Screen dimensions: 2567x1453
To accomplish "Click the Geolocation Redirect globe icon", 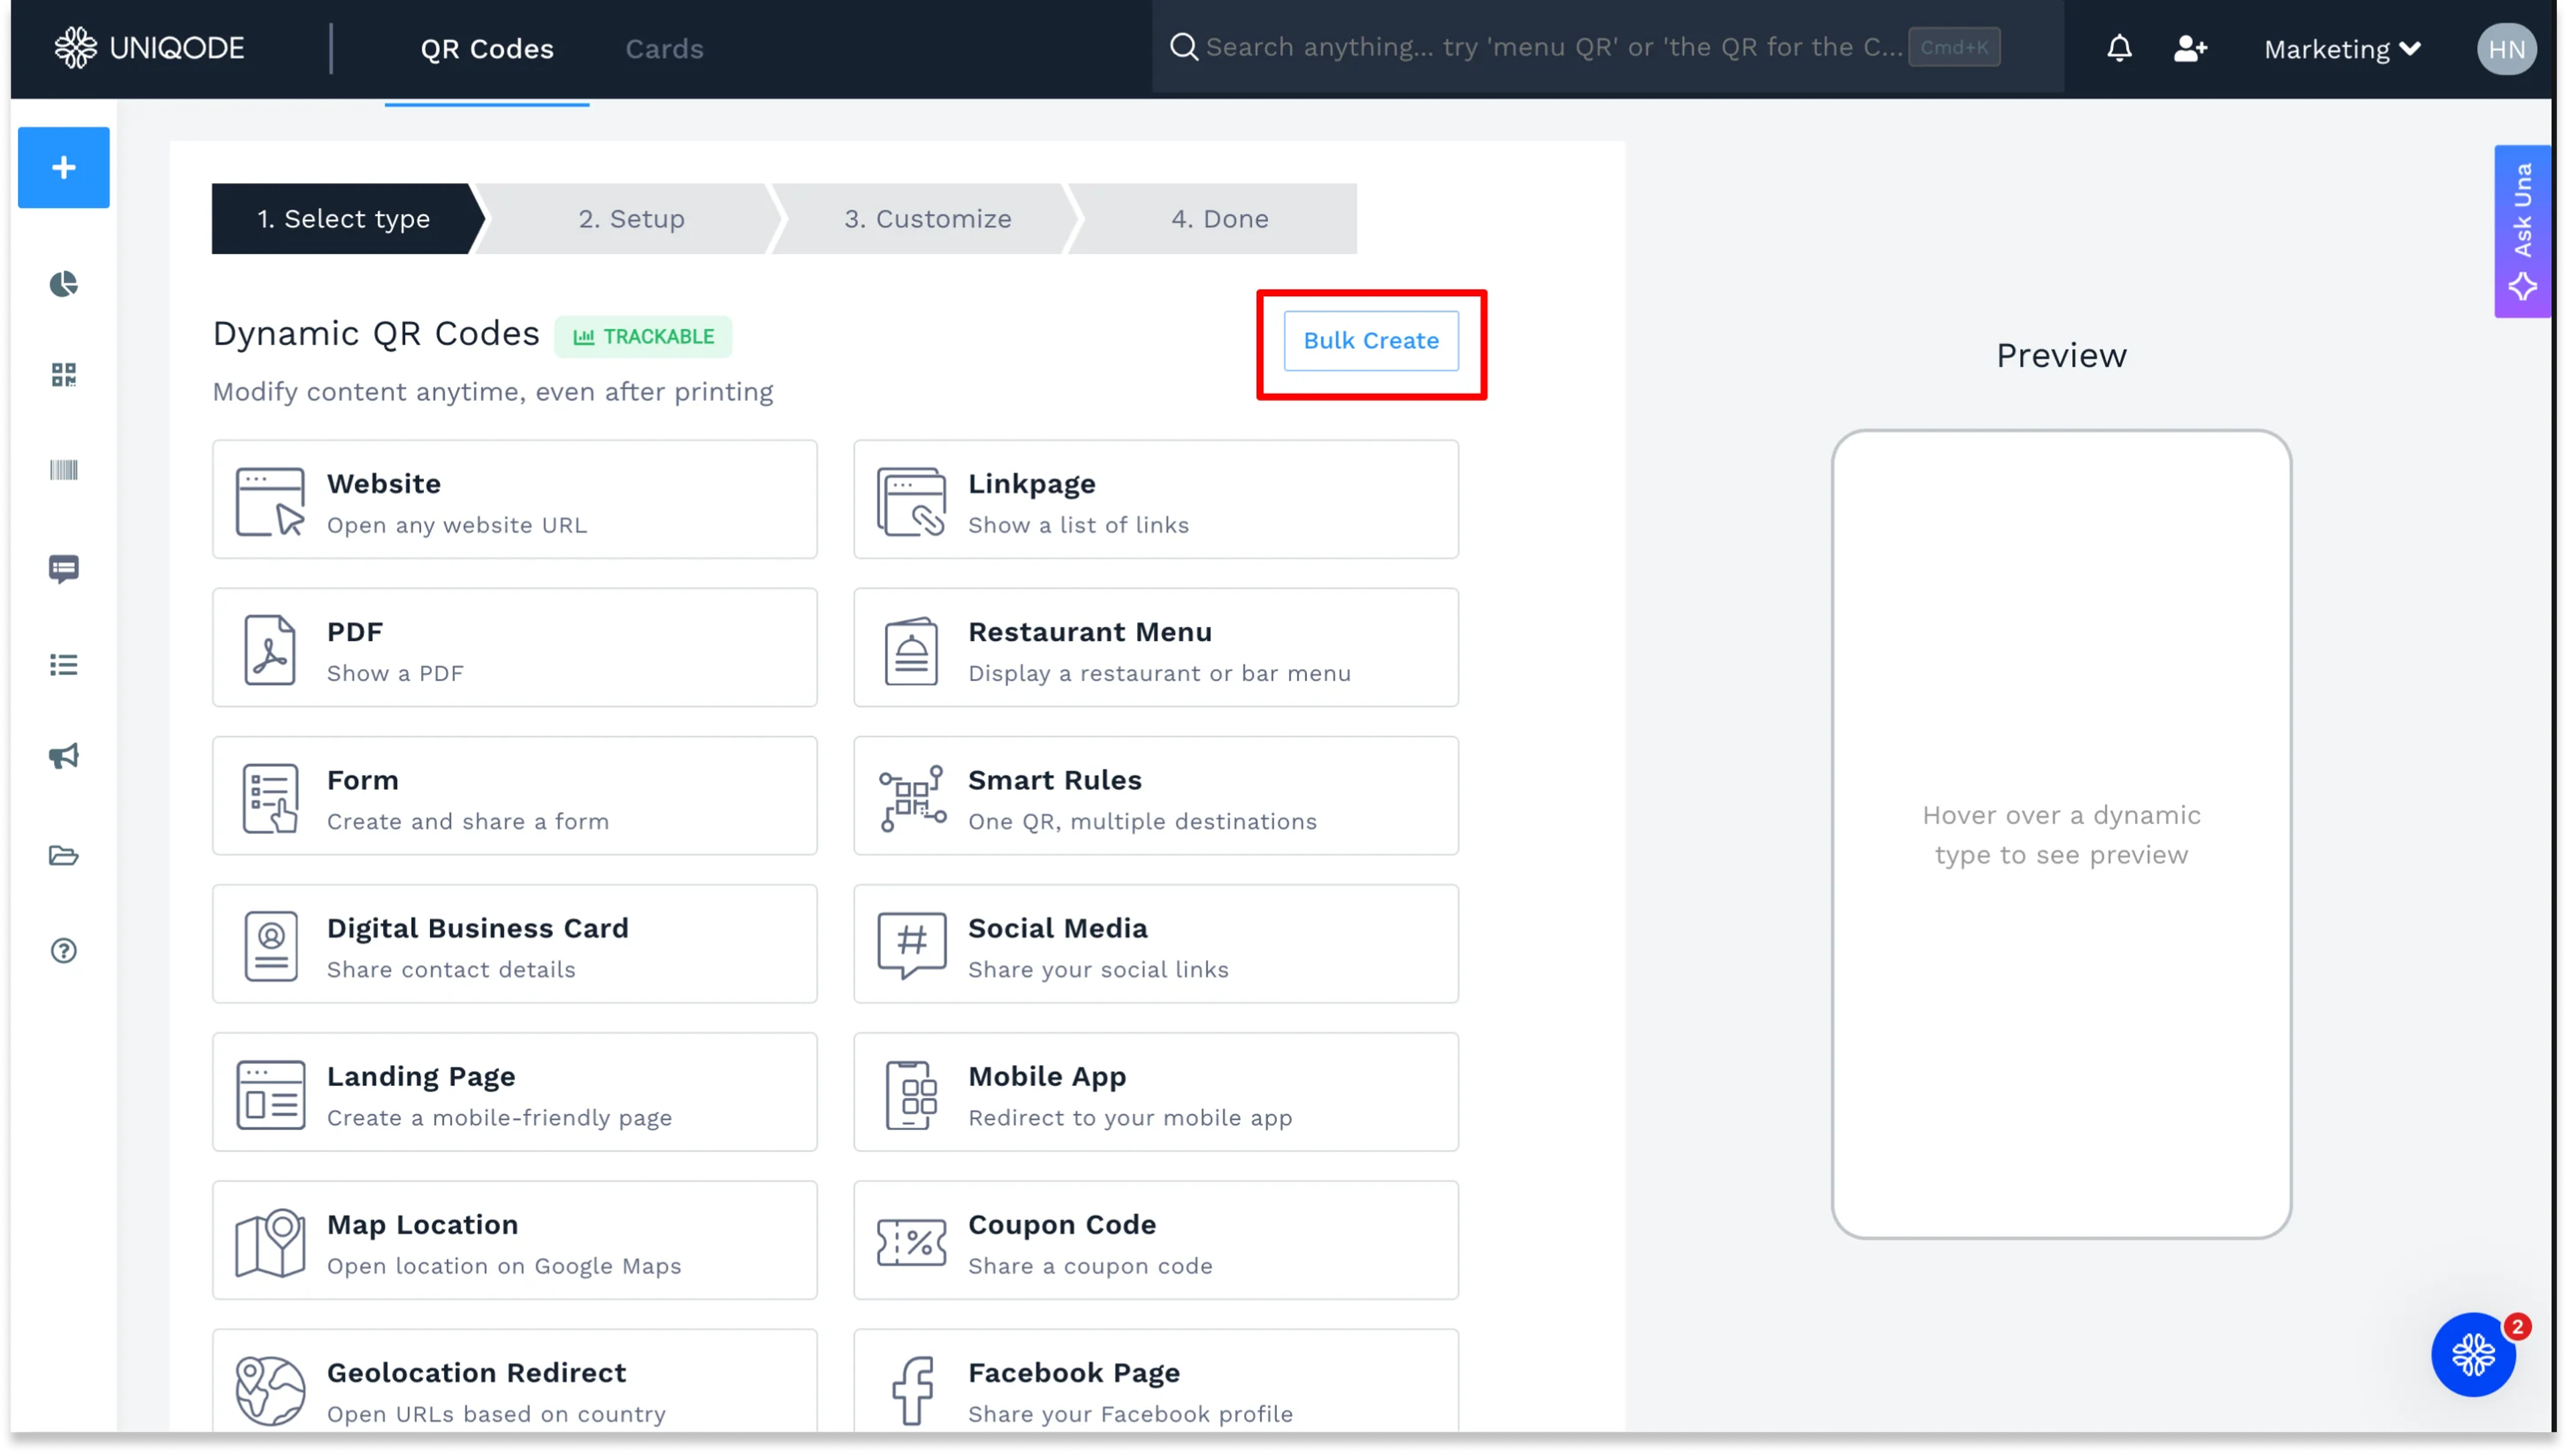I will point(271,1391).
